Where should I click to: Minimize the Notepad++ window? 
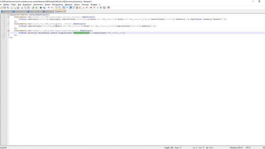(253, 1)
